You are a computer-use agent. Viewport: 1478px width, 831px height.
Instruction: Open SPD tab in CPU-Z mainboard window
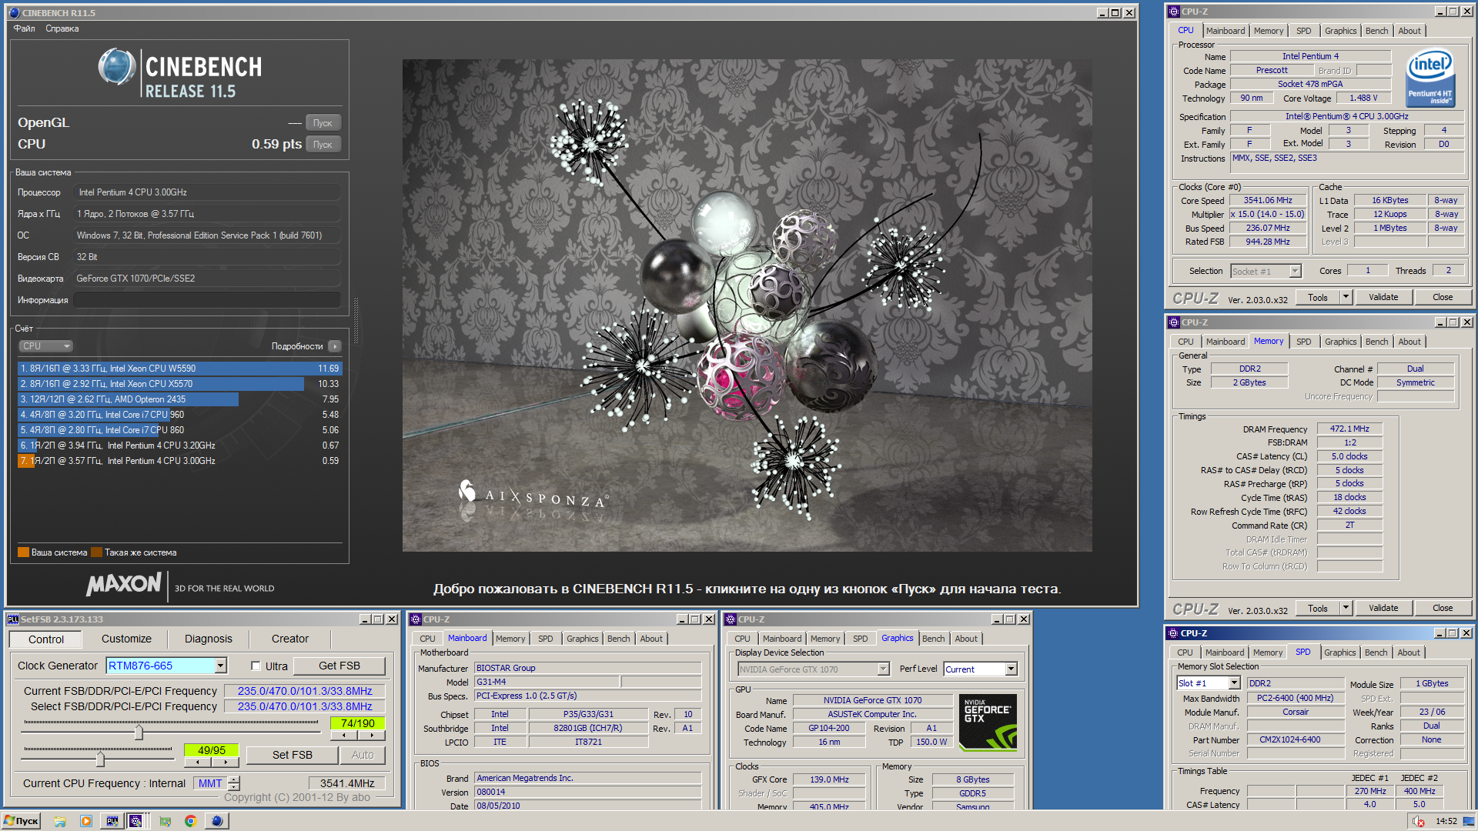(x=545, y=639)
